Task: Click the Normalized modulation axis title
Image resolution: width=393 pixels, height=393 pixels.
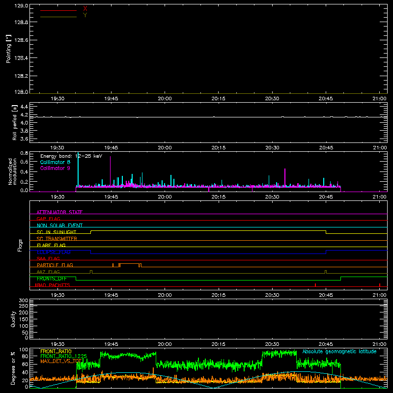Action: pyautogui.click(x=12, y=171)
